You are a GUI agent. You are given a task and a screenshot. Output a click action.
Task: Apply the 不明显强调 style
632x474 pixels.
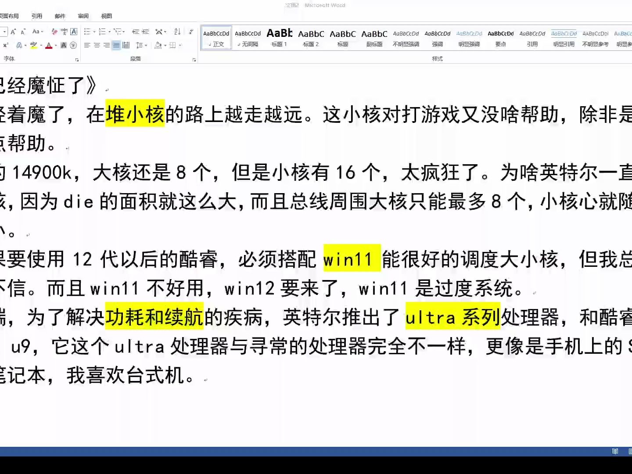tap(406, 38)
